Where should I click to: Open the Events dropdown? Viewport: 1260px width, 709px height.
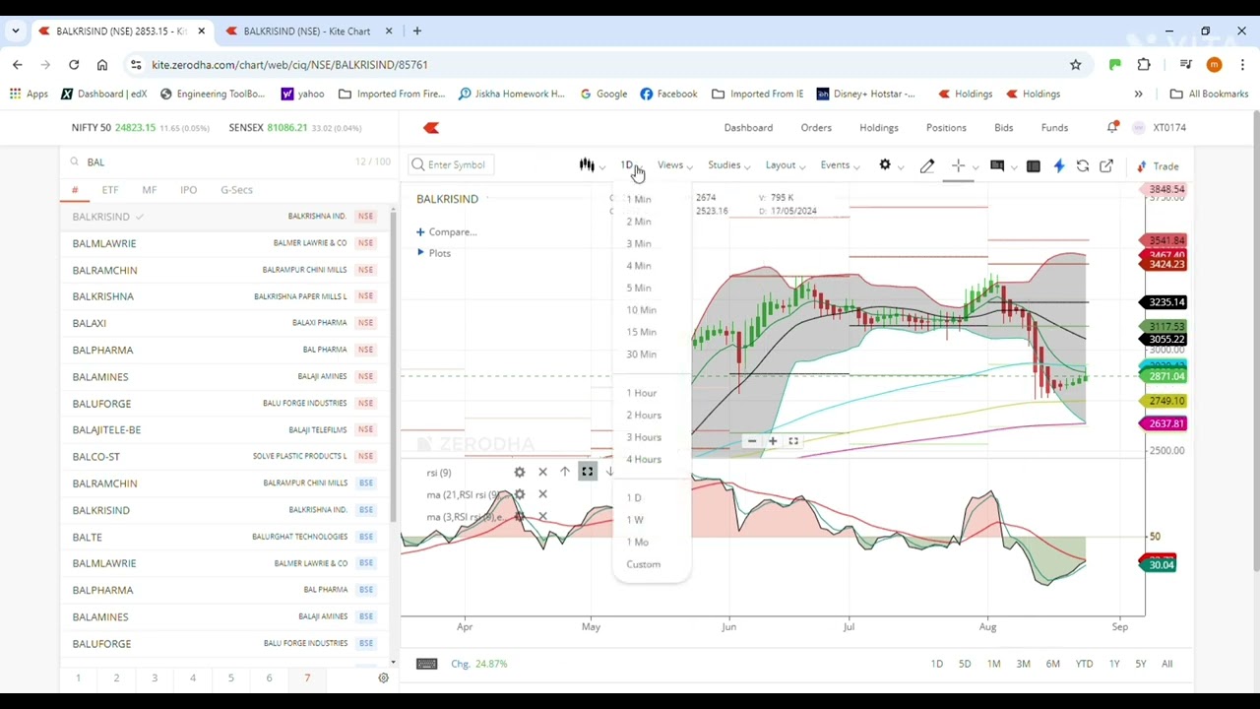[x=840, y=165]
